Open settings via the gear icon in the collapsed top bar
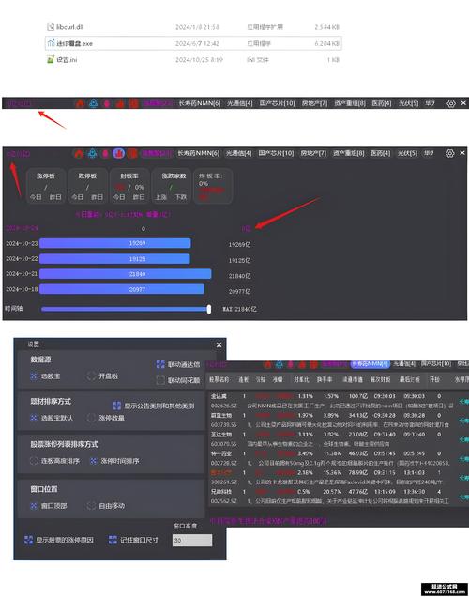Viewport: 469px width, 597px height. [x=451, y=103]
